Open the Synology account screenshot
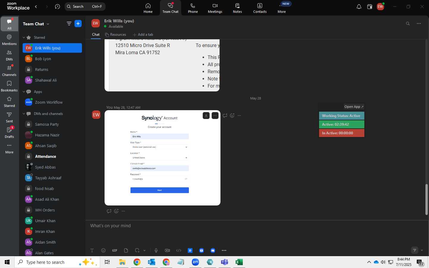This screenshot has height=268, width=429. point(162,158)
